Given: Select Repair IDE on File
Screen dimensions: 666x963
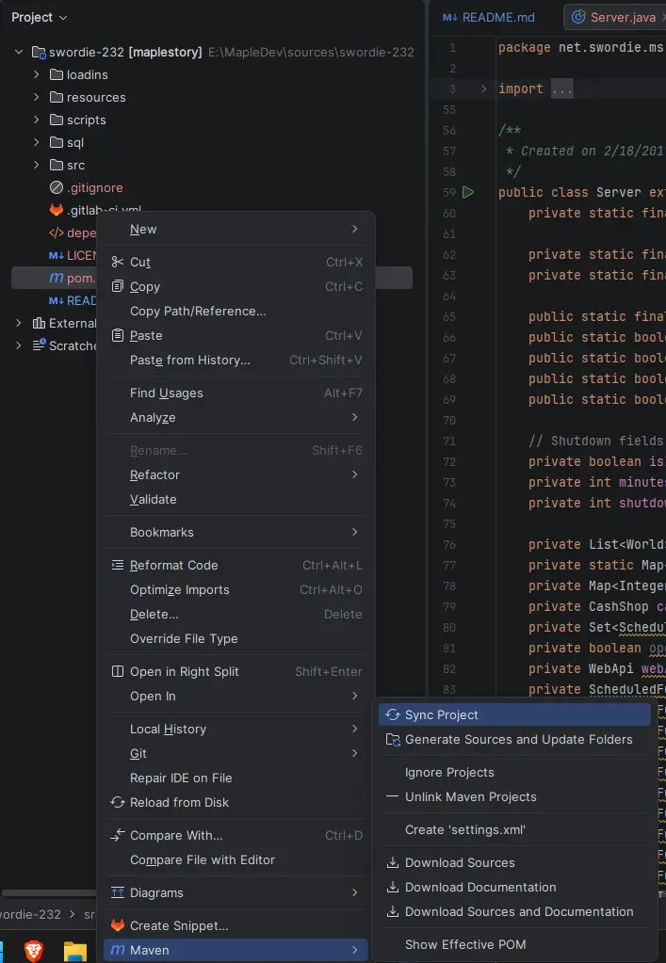Looking at the screenshot, I should coord(236,778).
